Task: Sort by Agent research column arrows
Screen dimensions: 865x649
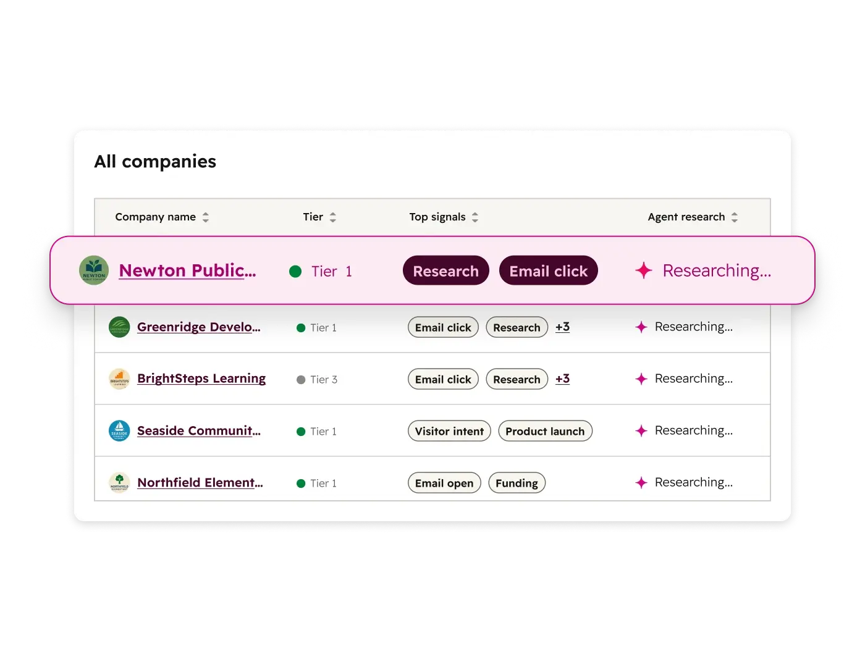Action: pyautogui.click(x=735, y=217)
